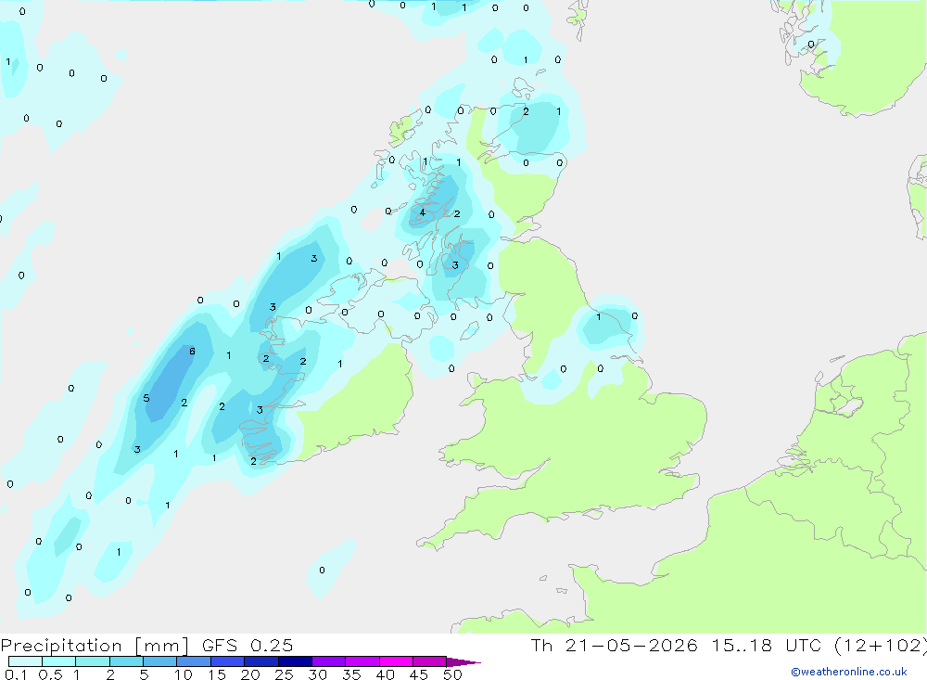Select the 2–5 mm legend color swatch
The image size is (927, 680).
[x=126, y=661]
